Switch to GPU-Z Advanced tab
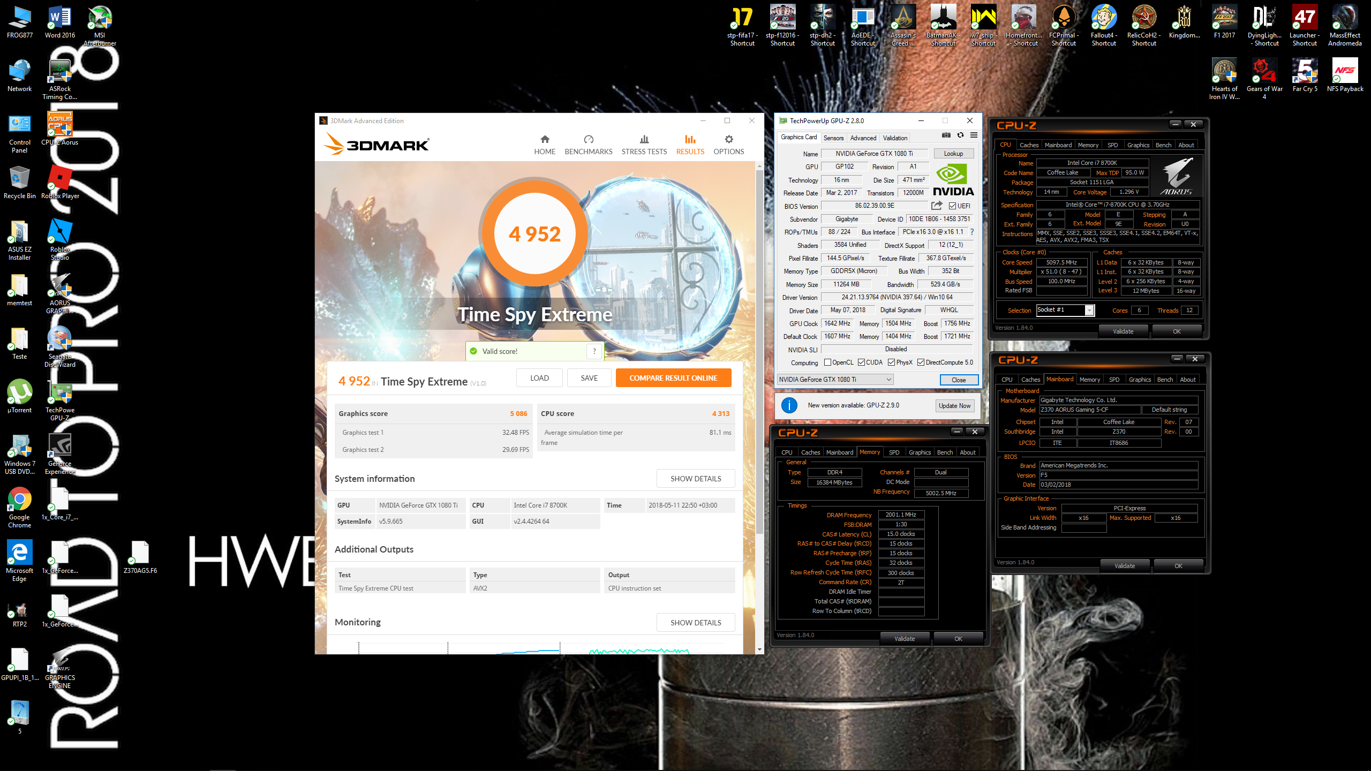The width and height of the screenshot is (1371, 771). 863,138
